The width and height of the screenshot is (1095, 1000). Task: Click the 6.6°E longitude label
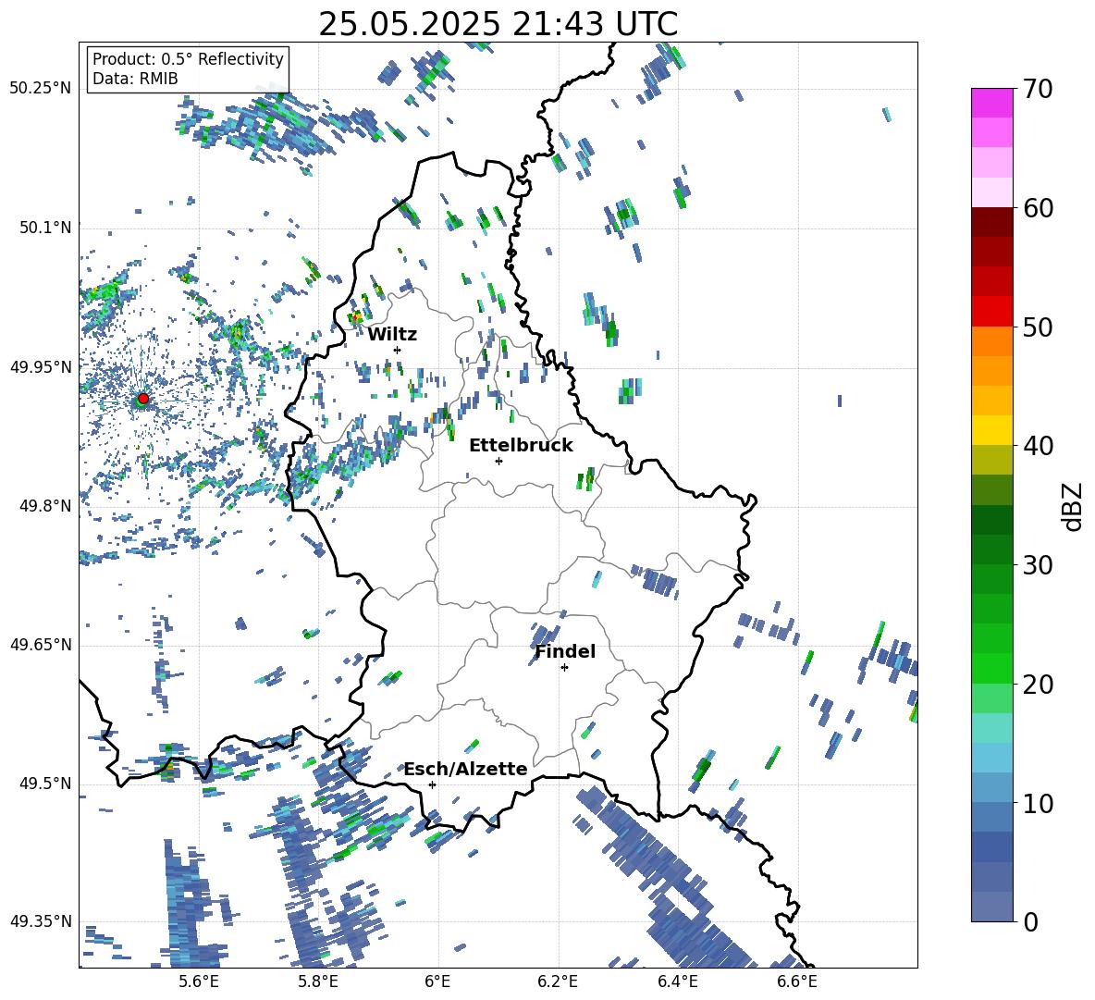point(797,981)
